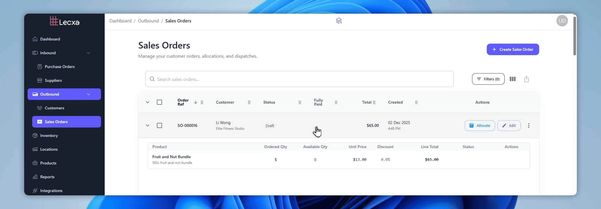The image size is (601, 209).
Task: Click the Order Ref sort arrow
Action: click(195, 102)
